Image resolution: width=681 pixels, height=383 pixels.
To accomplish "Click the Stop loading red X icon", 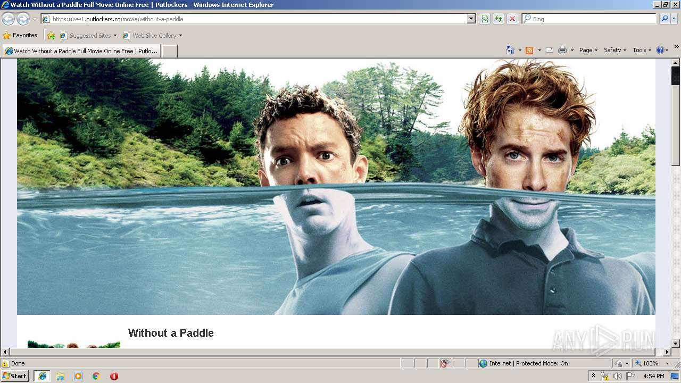I will click(512, 19).
